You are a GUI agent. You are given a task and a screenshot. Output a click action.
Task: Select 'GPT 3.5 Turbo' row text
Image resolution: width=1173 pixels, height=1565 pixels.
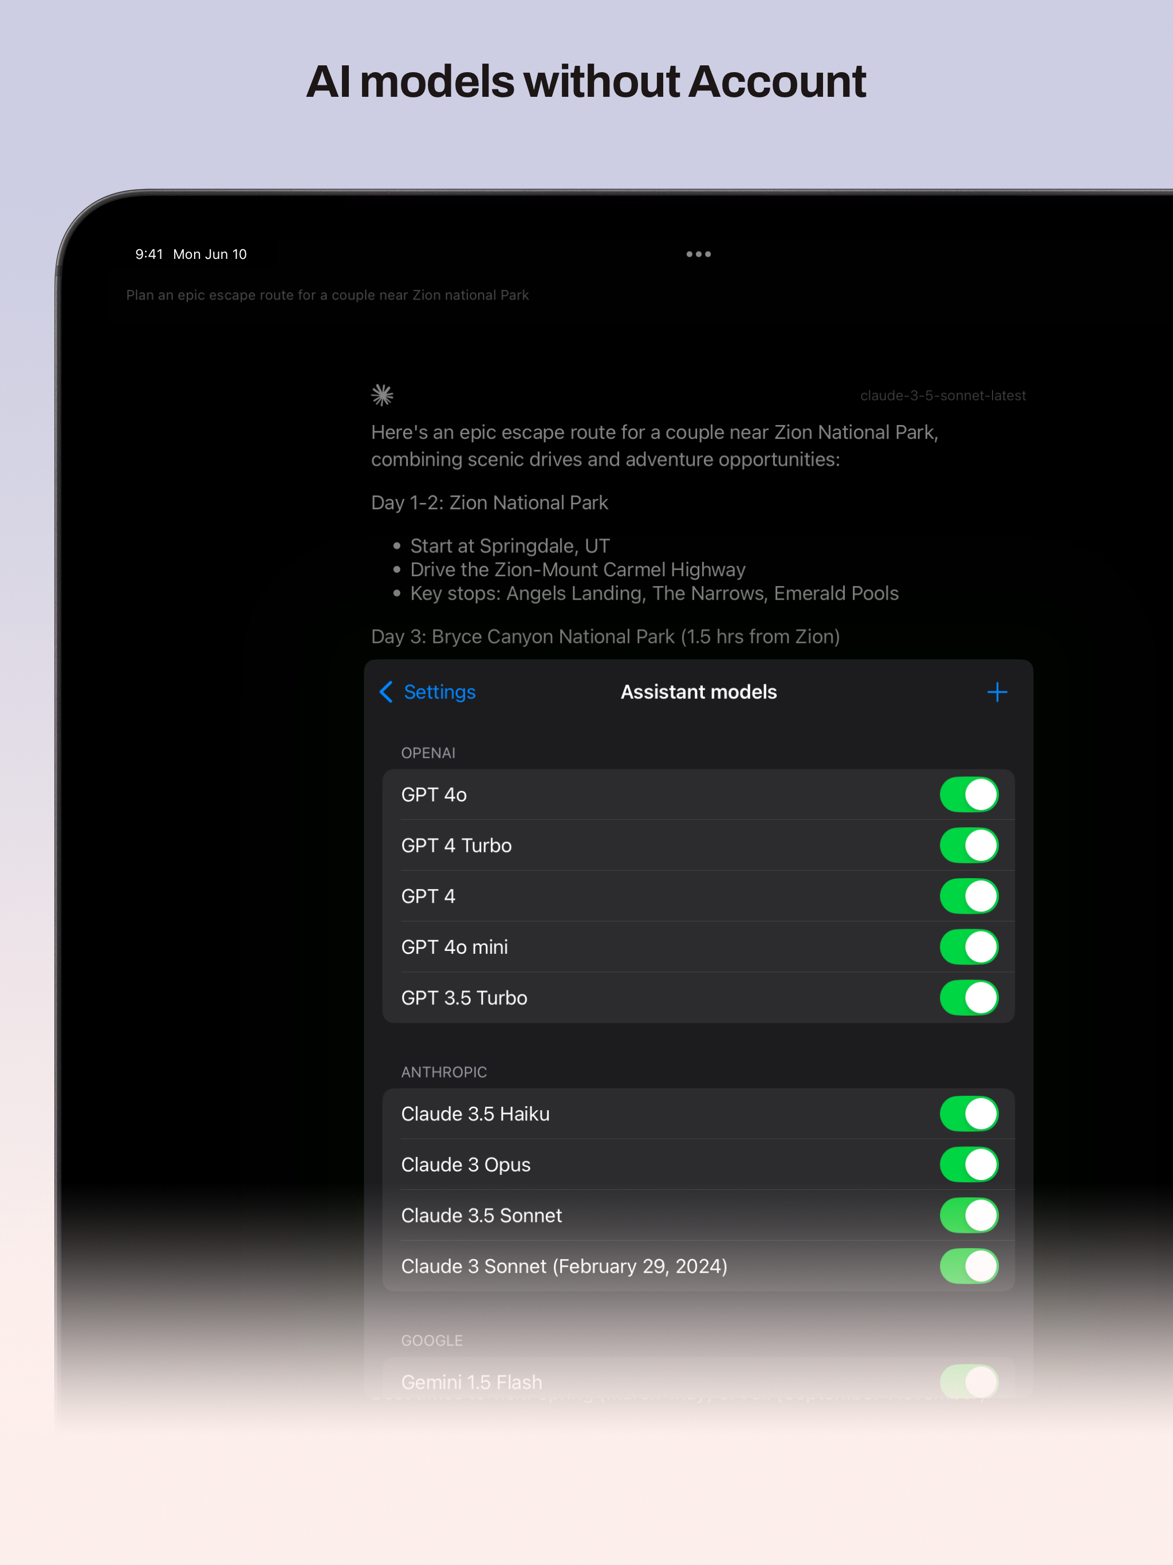pyautogui.click(x=464, y=998)
